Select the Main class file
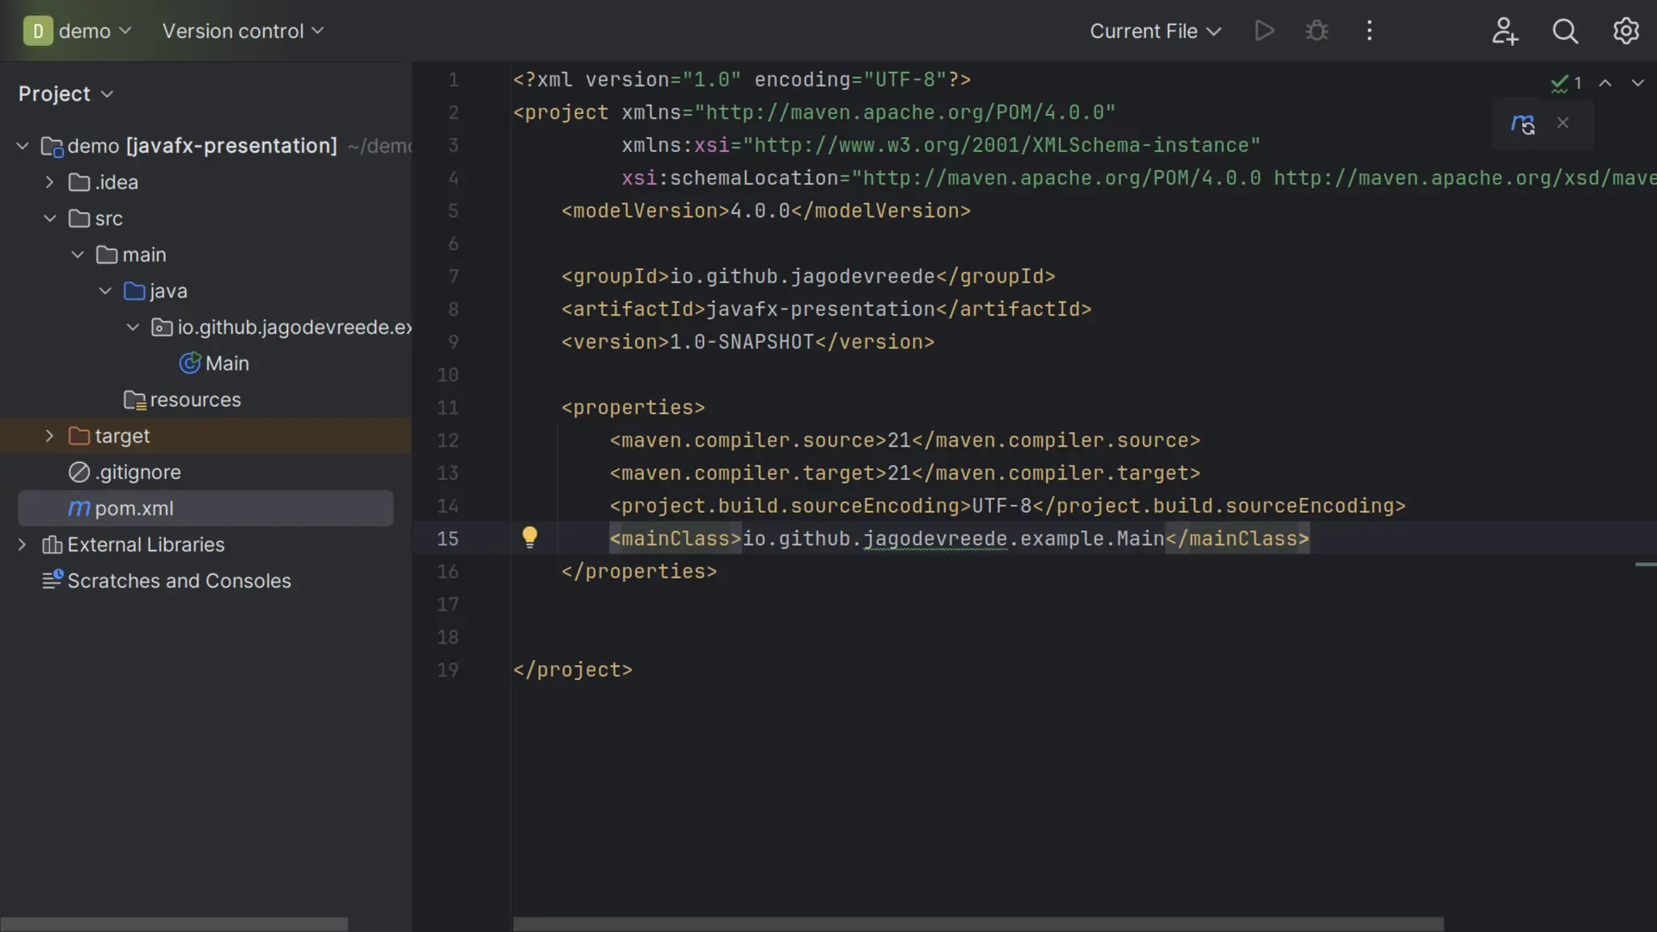The height and width of the screenshot is (932, 1657). (227, 363)
